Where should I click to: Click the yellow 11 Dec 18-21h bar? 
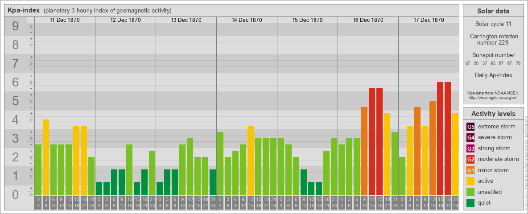[x=84, y=160]
